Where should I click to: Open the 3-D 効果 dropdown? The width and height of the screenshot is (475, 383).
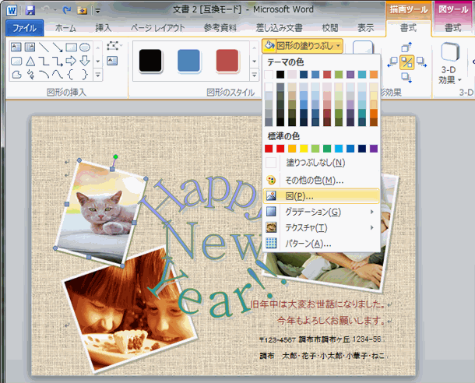(x=450, y=64)
